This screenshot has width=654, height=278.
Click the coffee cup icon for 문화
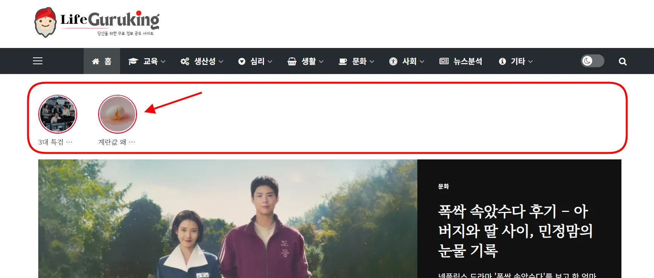pyautogui.click(x=343, y=61)
